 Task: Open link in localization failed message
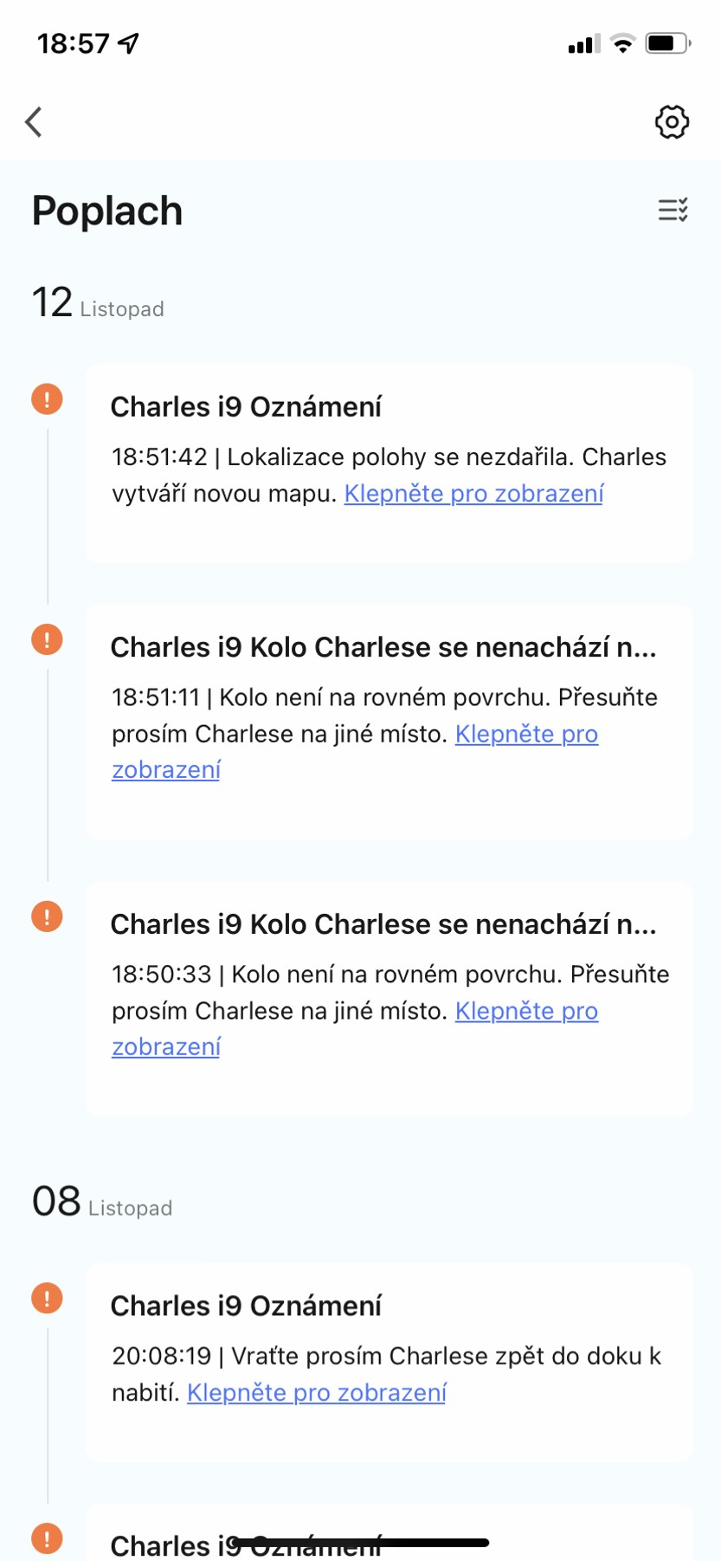(x=473, y=494)
